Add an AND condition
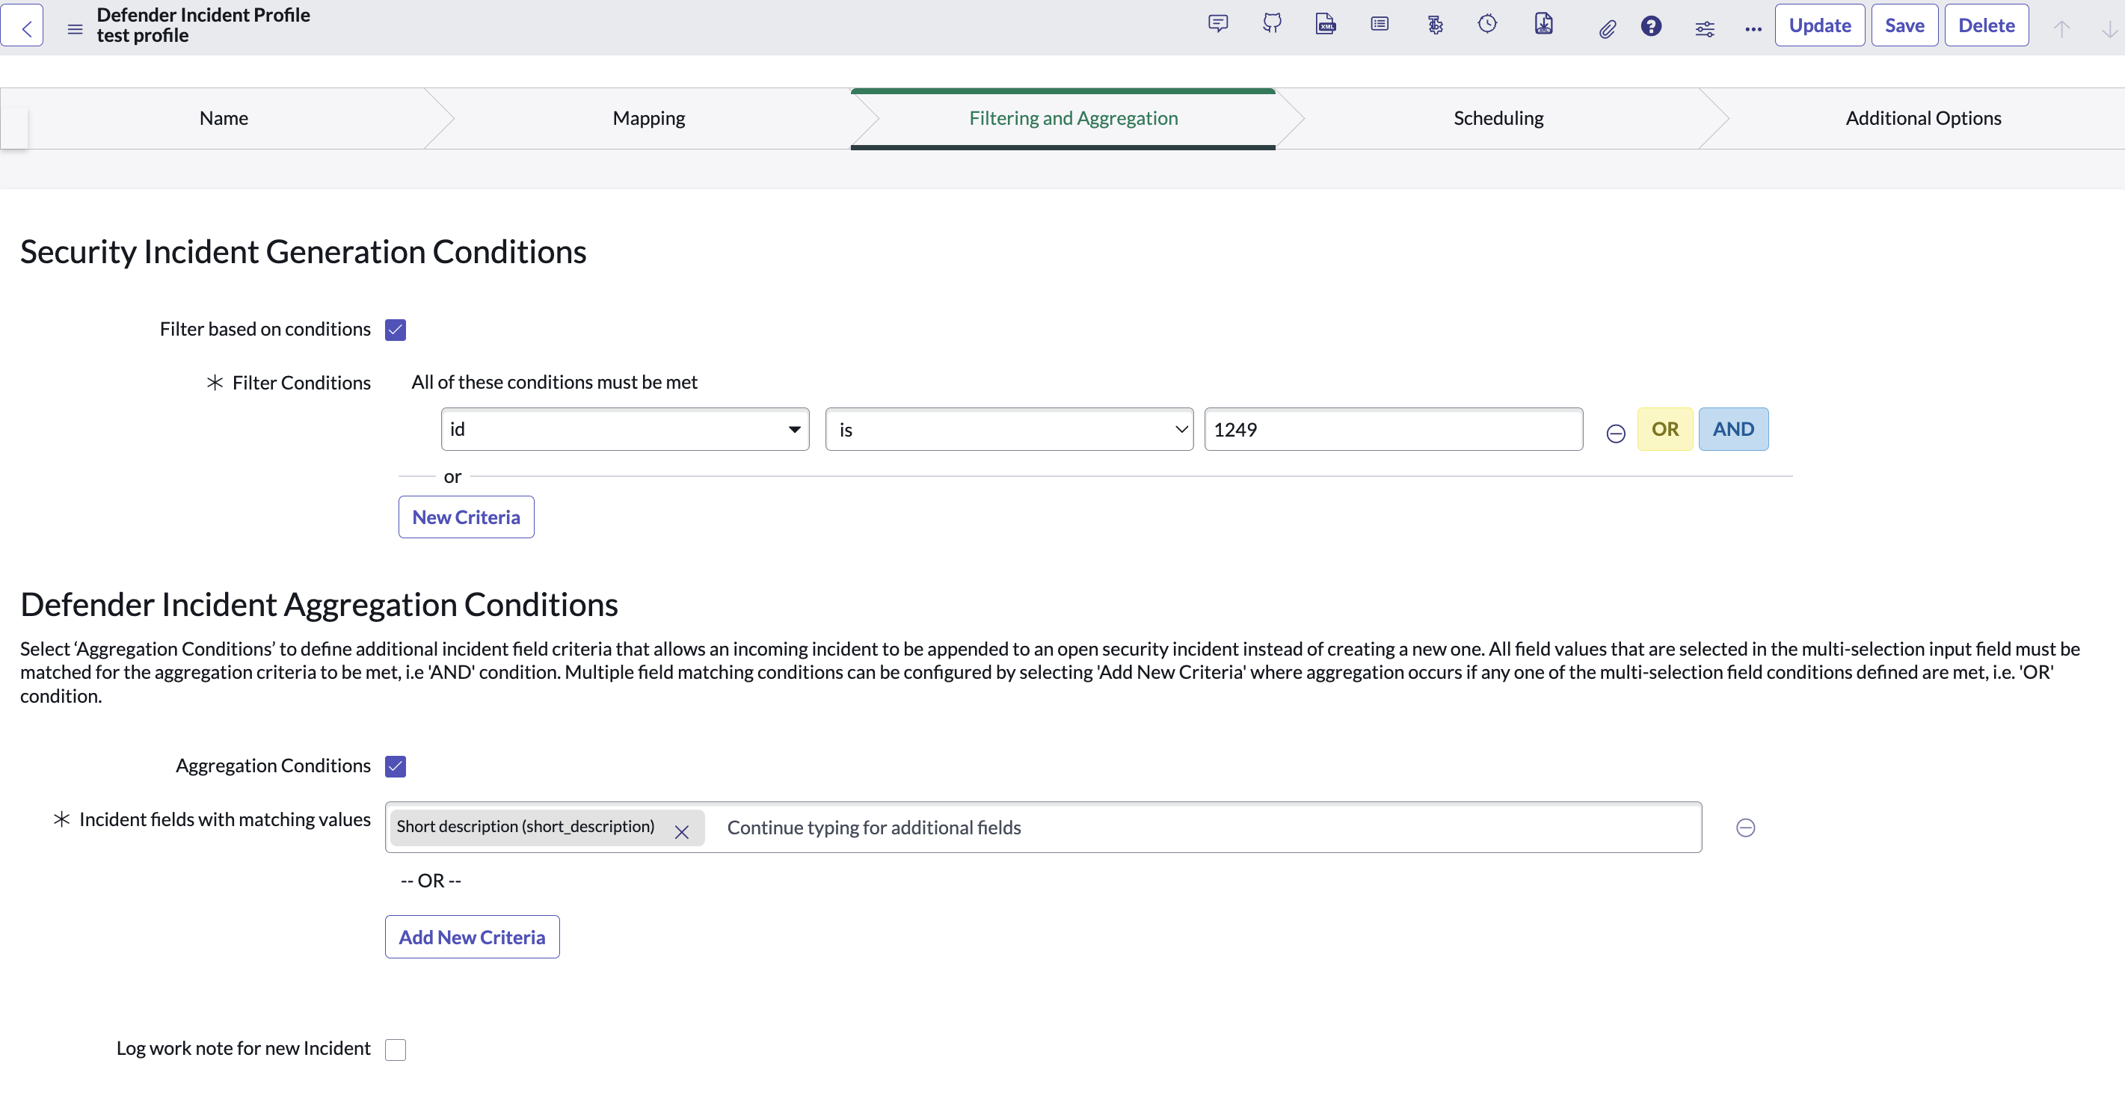Screen dimensions: 2125x1093 1733,429
